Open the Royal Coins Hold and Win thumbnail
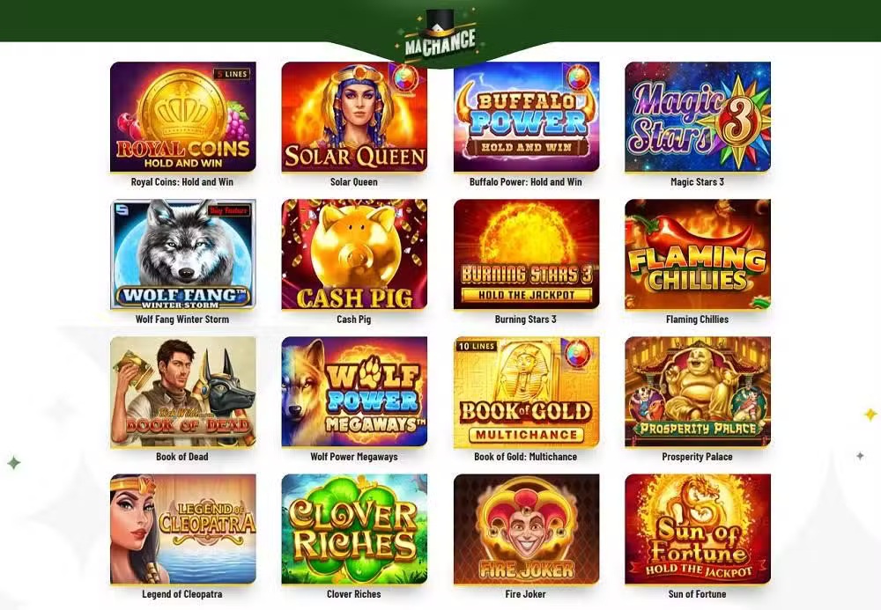Screen dimensions: 881x610 [183, 117]
